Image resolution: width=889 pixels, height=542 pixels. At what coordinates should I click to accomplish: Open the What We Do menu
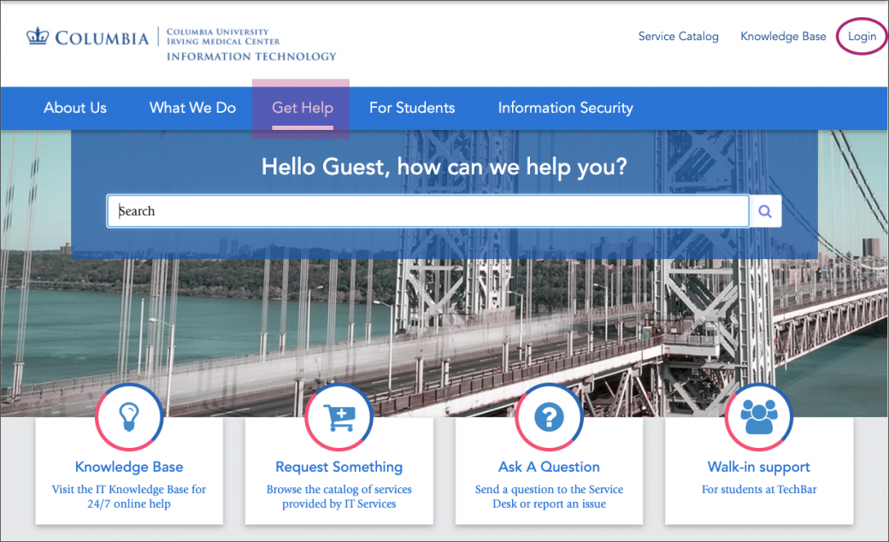point(193,108)
